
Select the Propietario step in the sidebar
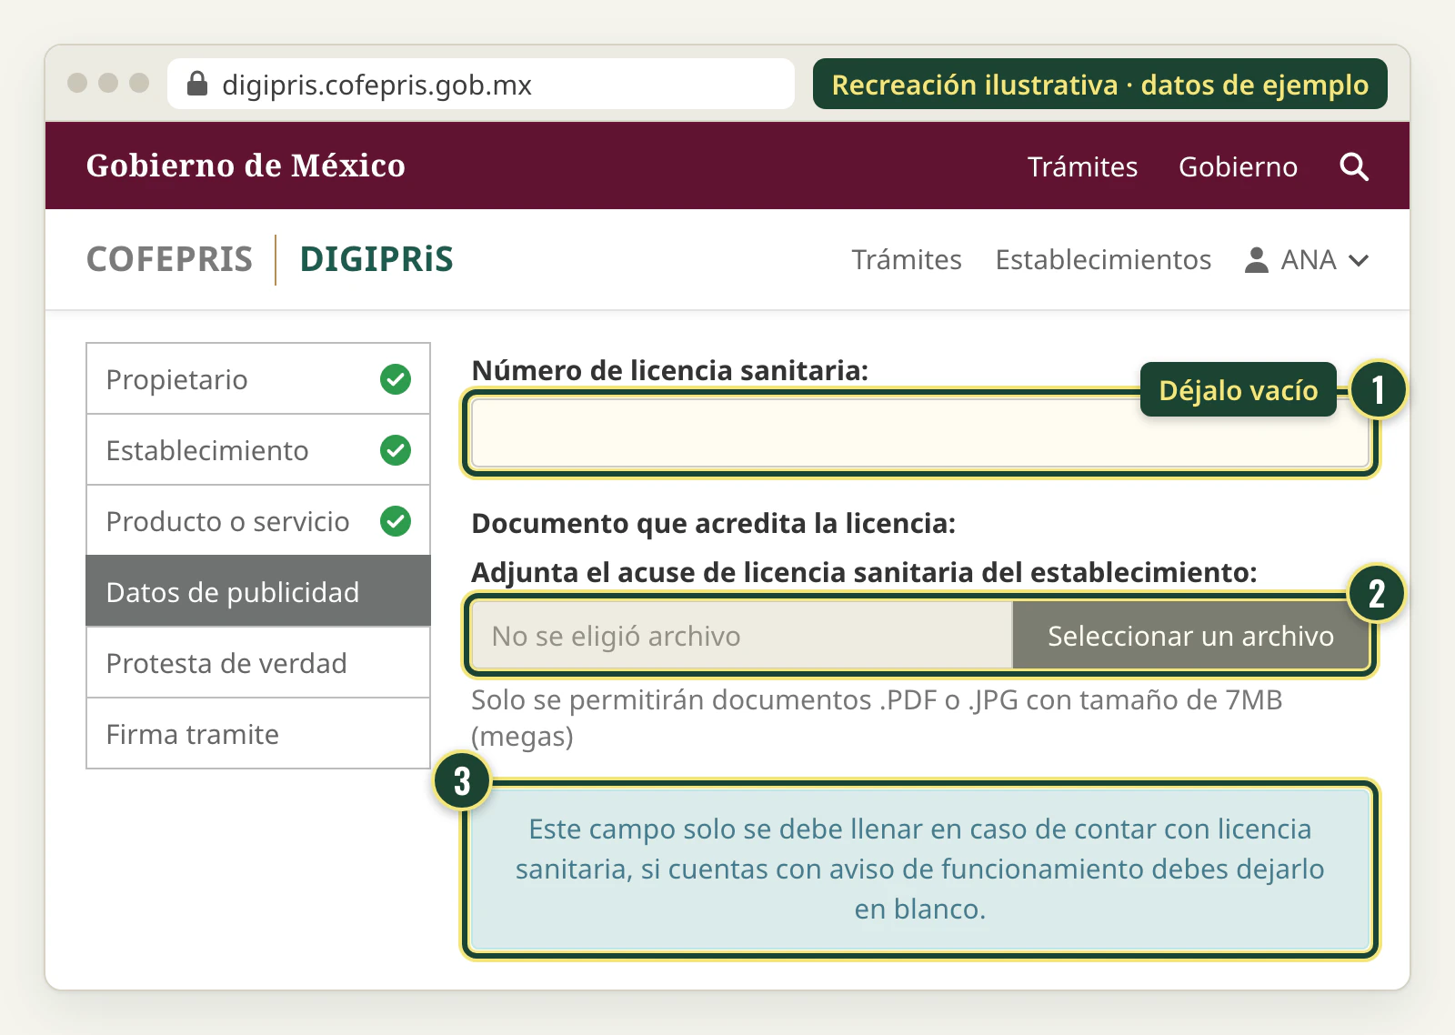click(258, 379)
